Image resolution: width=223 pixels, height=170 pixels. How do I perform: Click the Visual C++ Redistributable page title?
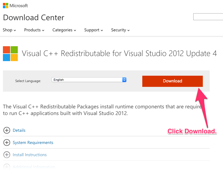coord(119,53)
